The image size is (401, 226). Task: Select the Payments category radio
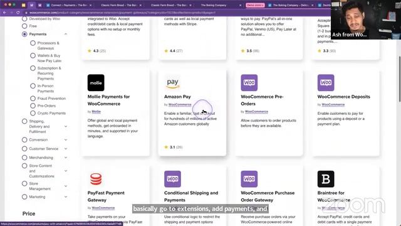click(x=24, y=34)
